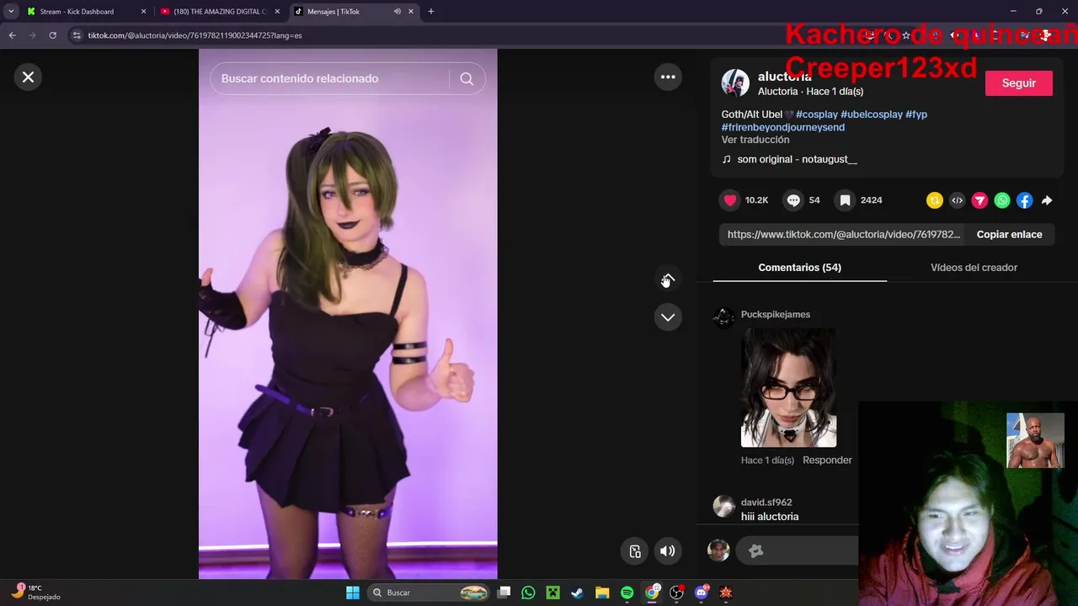Click the settings gear in the comment box
Viewport: 1078px width, 606px height.
pos(755,550)
